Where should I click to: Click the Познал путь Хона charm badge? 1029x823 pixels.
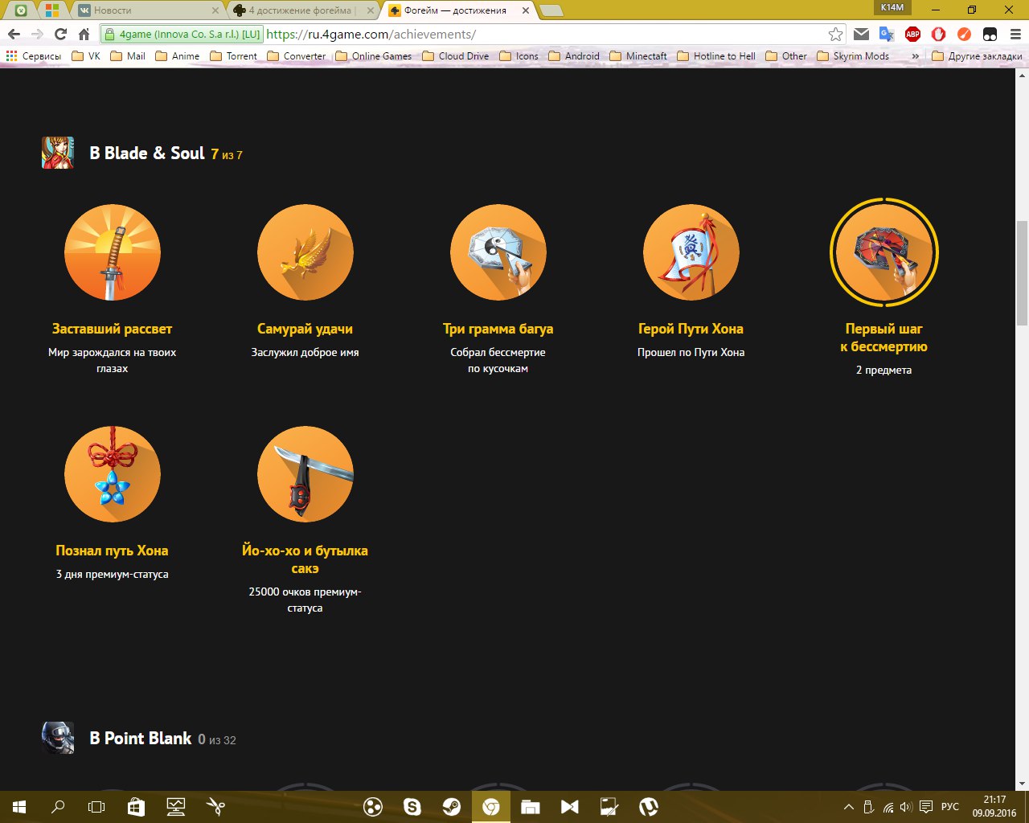pyautogui.click(x=113, y=474)
